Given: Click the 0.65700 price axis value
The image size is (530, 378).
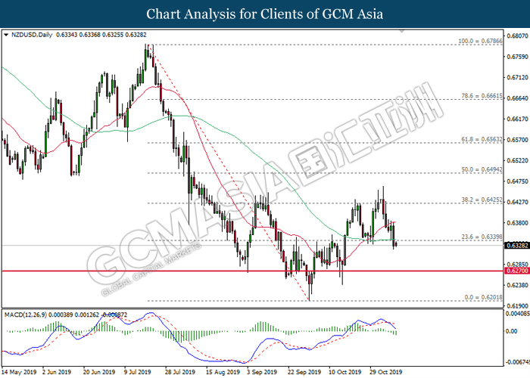Looking at the screenshot, I should click(x=517, y=140).
